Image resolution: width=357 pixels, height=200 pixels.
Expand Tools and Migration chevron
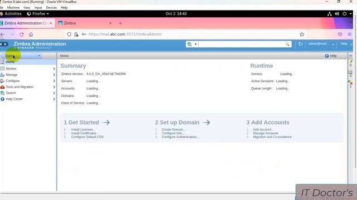pos(54,87)
